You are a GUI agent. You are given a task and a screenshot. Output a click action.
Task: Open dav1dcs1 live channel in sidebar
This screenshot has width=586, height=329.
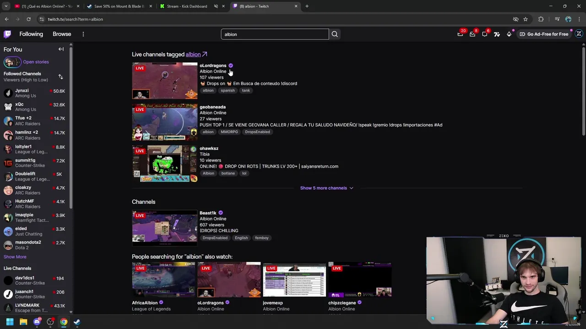point(36,281)
